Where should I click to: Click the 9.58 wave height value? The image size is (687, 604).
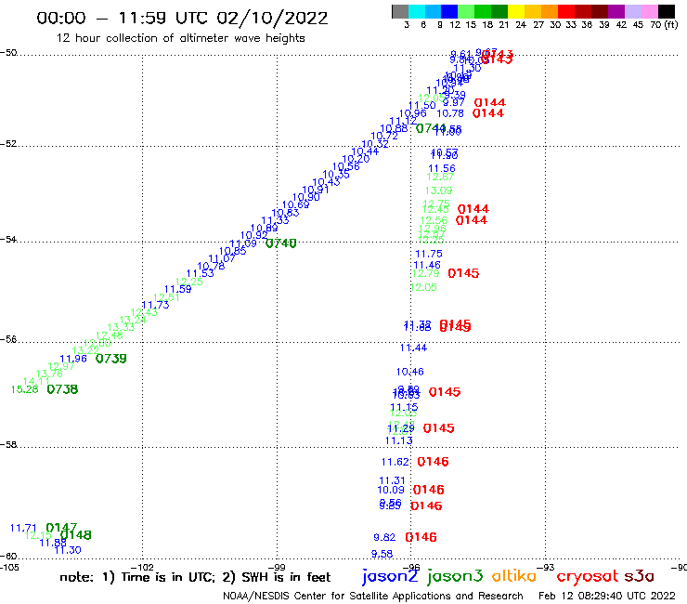coord(382,554)
